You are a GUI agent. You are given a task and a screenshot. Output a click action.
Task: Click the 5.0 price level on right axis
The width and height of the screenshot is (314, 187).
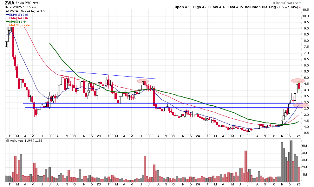305,78
